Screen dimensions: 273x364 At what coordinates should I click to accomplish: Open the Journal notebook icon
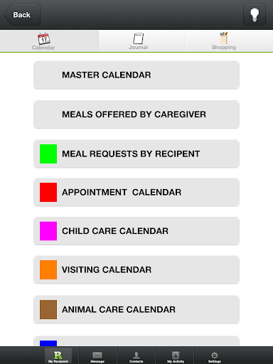tap(139, 38)
